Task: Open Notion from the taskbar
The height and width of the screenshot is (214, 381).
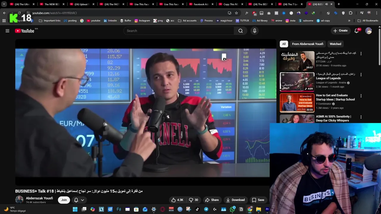Action: pyautogui.click(x=241, y=209)
